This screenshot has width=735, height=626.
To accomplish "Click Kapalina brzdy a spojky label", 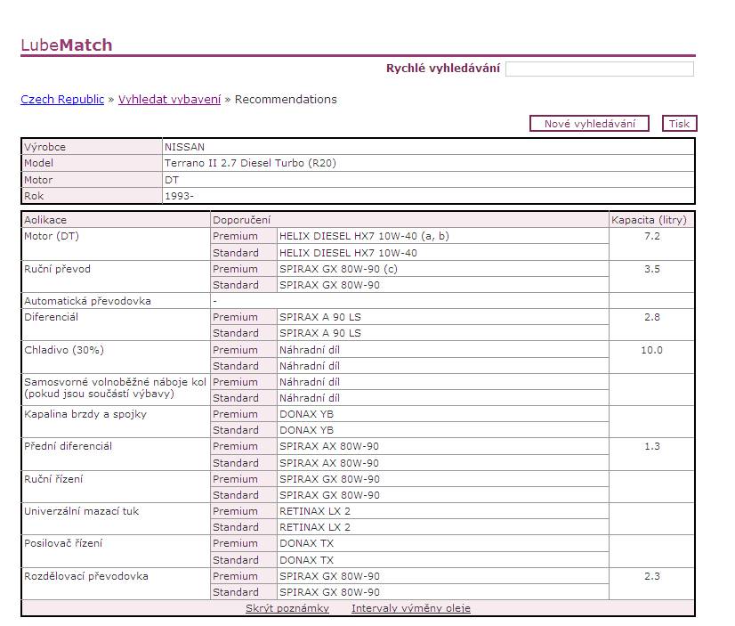I will [x=85, y=414].
